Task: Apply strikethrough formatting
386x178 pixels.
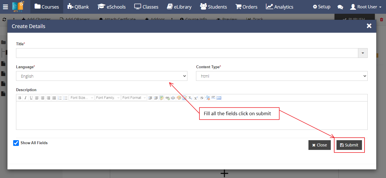Action: (x=202, y=98)
